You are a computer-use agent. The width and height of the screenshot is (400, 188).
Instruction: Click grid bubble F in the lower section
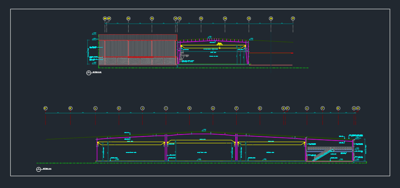pyautogui.click(x=237, y=108)
